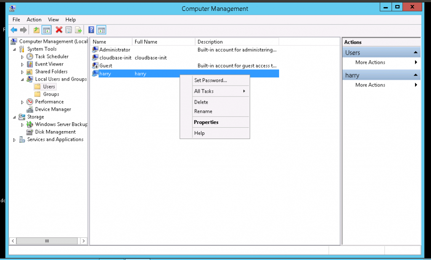Toggle the Show/Hide Console Tree toolbar icon

pos(46,30)
